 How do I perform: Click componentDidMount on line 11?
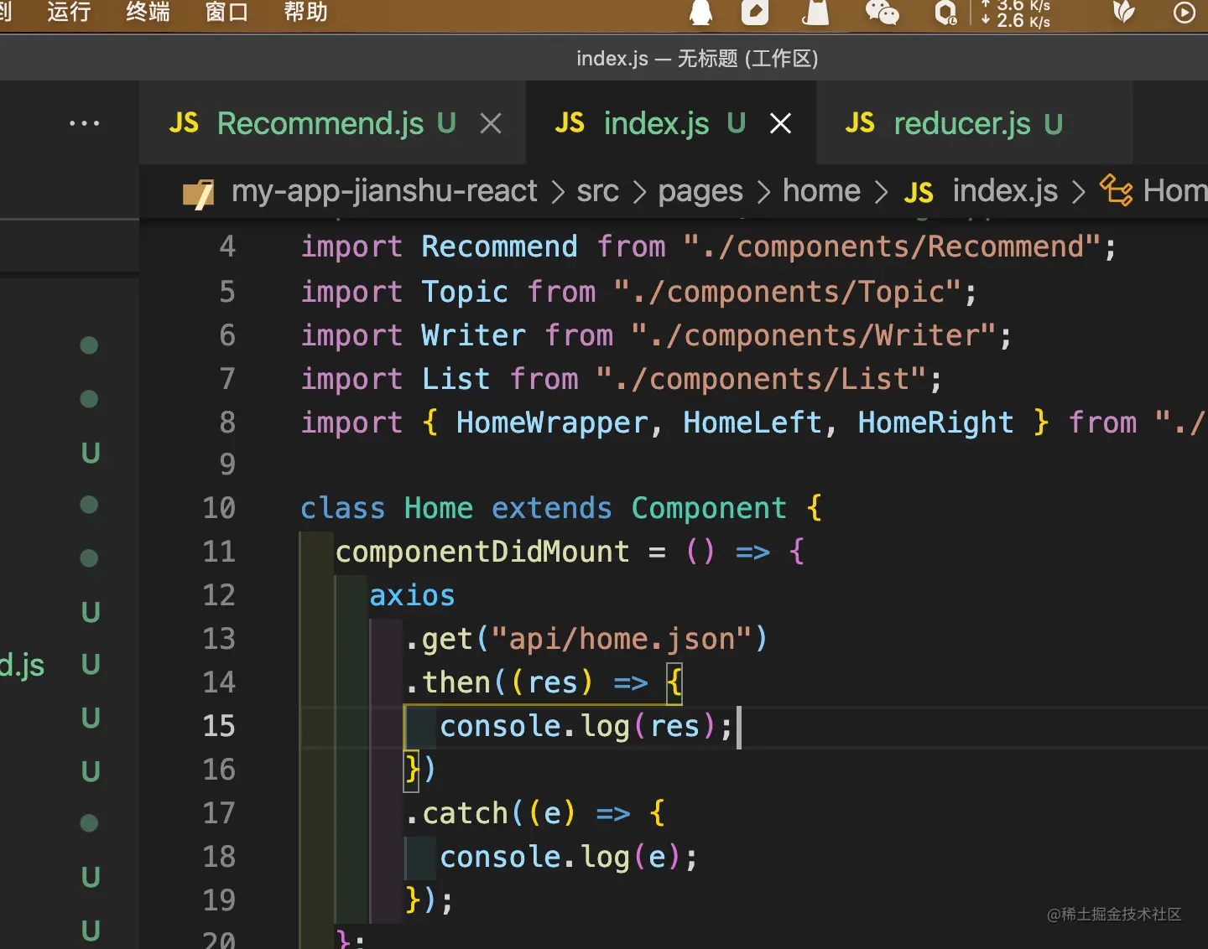tap(482, 552)
